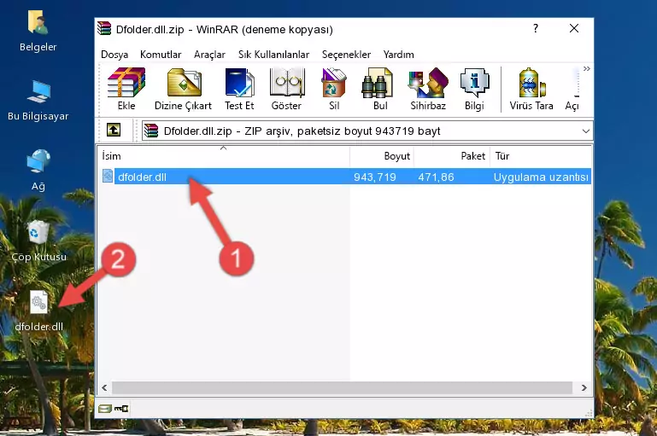Select Bu Bilgisayar desktop icon
657x436 pixels.
38,101
